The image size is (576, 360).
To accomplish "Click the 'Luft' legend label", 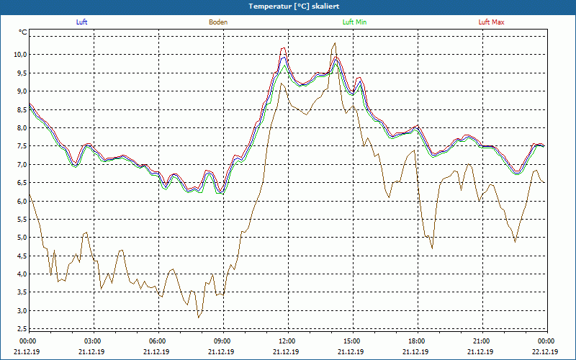I will pyautogui.click(x=81, y=22).
